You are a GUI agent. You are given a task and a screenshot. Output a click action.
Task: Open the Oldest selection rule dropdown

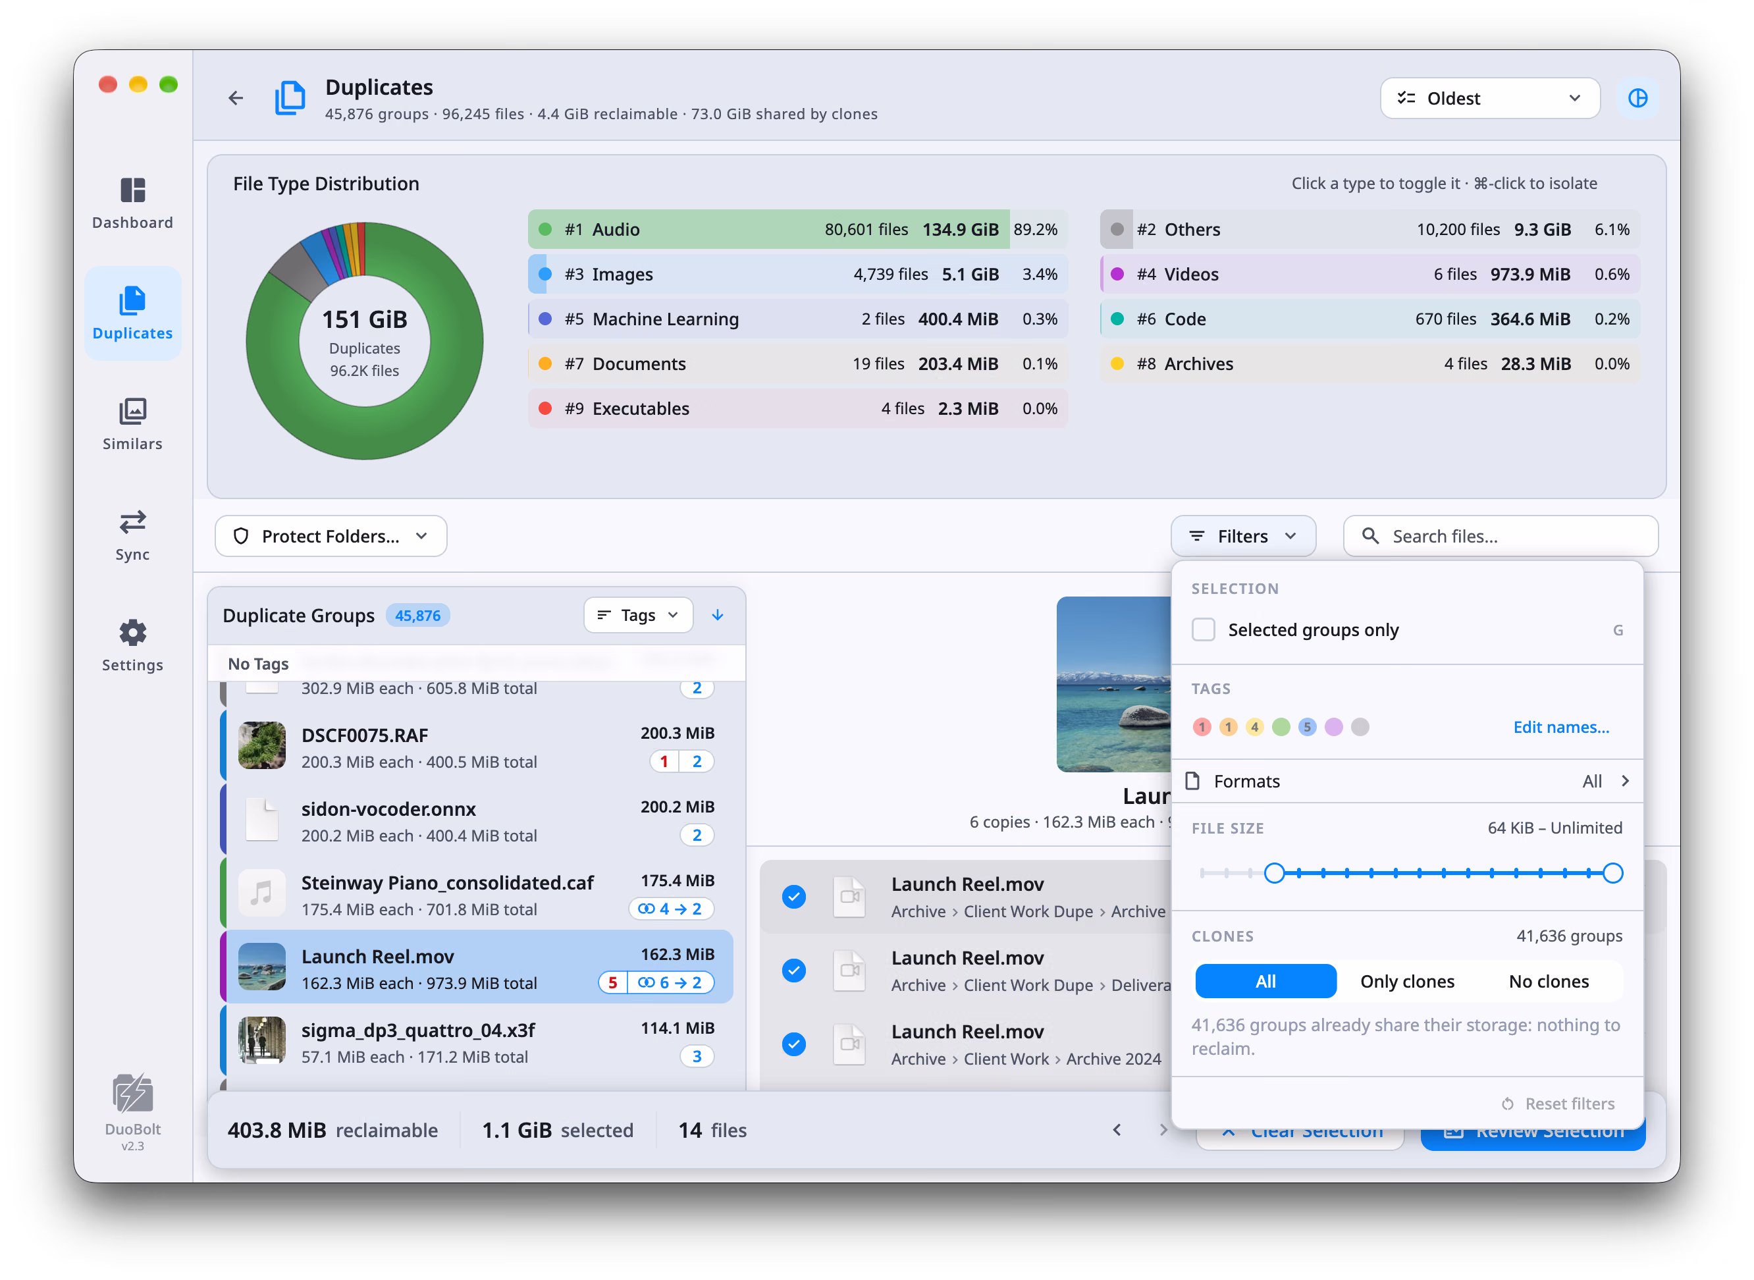pos(1489,98)
